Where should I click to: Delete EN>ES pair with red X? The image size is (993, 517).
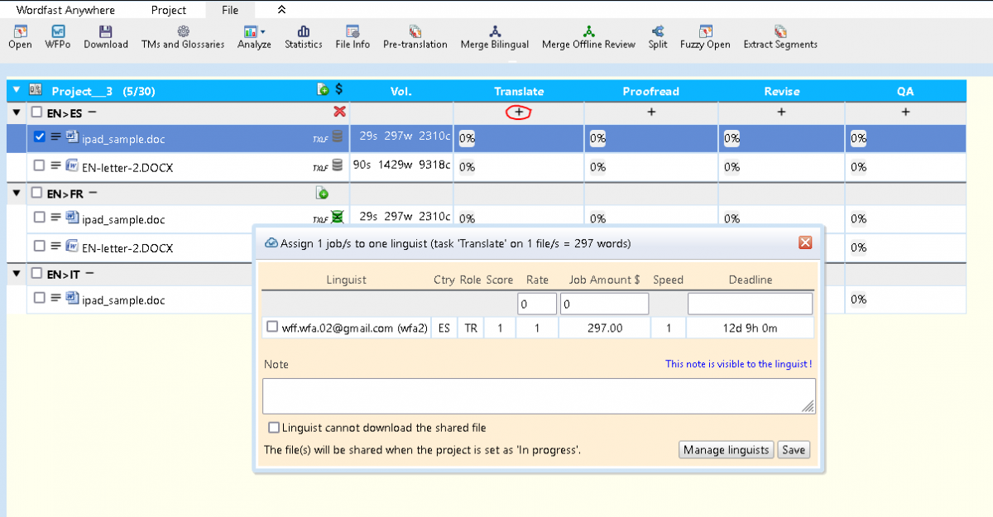click(x=338, y=112)
